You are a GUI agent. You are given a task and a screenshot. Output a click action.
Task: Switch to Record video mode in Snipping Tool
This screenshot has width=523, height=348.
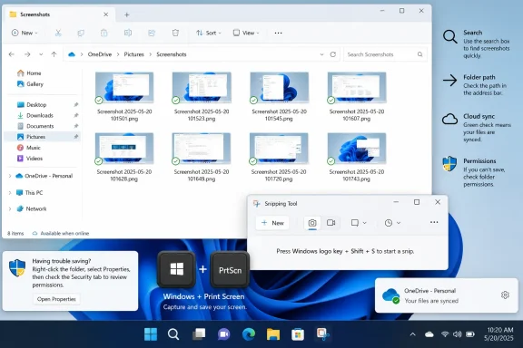(331, 223)
